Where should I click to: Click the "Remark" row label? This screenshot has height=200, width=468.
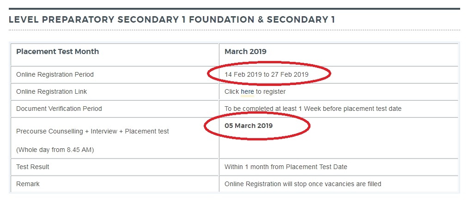click(28, 184)
